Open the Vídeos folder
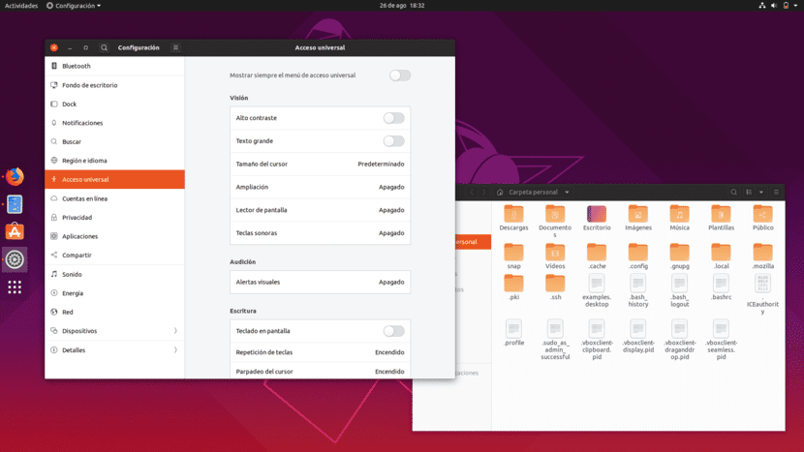 555,256
